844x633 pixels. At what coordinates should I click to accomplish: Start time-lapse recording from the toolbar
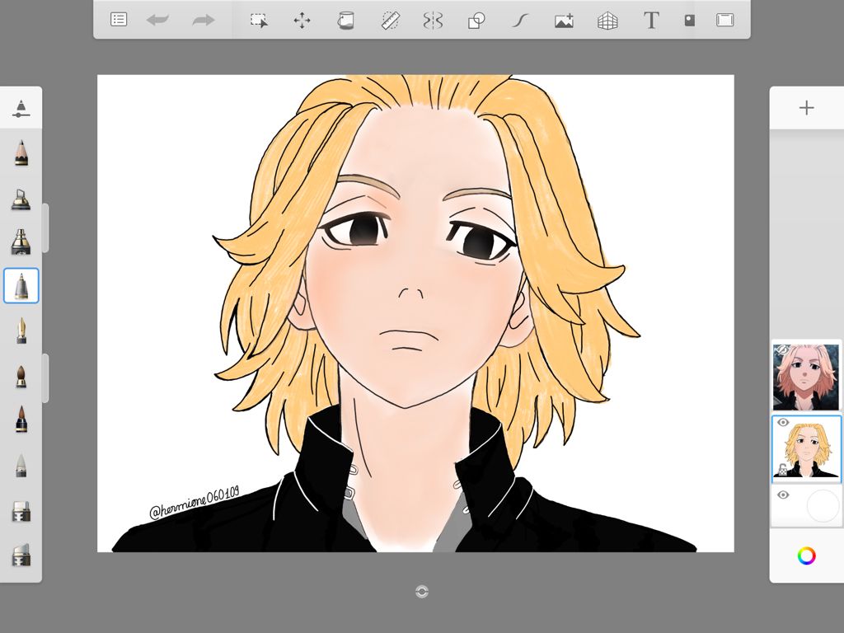[690, 21]
